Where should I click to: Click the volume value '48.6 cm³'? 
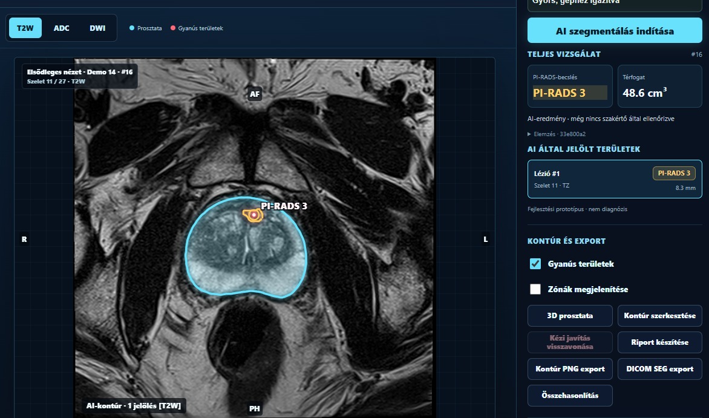[x=644, y=93]
